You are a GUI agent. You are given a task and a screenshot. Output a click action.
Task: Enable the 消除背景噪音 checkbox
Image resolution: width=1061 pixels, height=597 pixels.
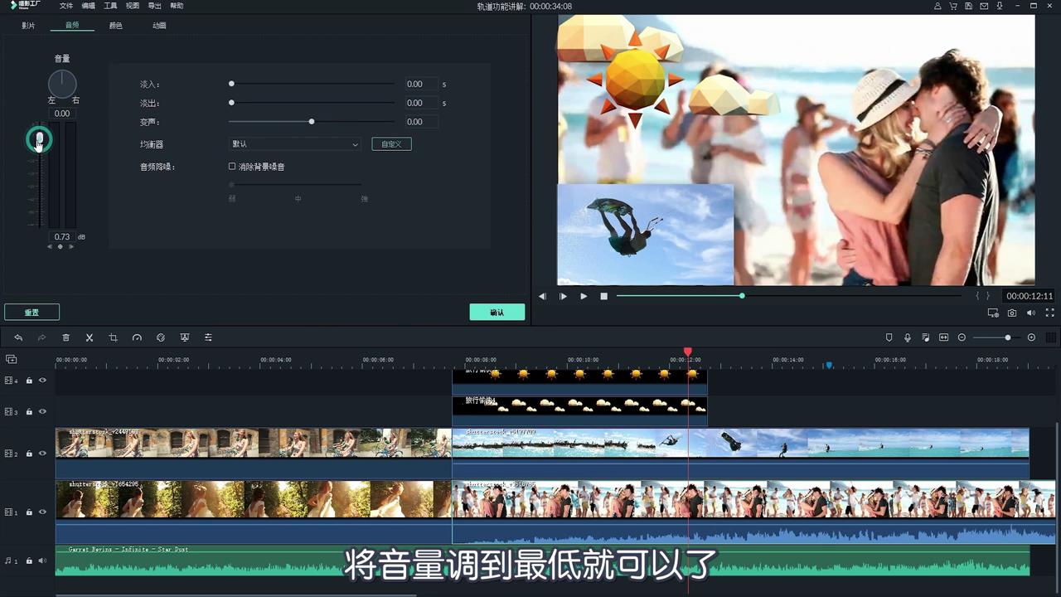pos(232,166)
